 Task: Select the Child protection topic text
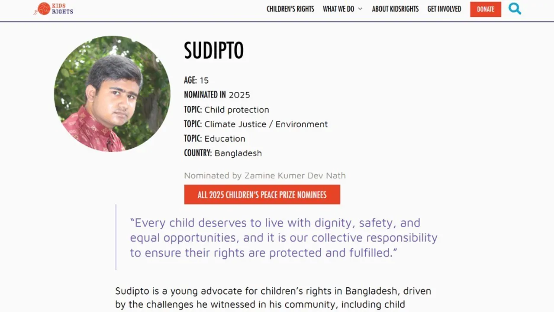[x=236, y=110]
